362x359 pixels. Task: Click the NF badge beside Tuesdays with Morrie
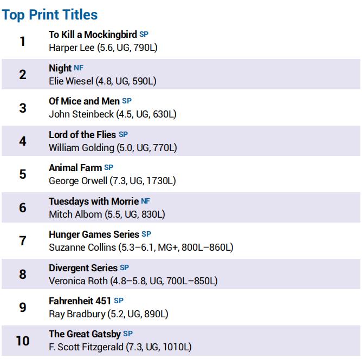pyautogui.click(x=145, y=201)
